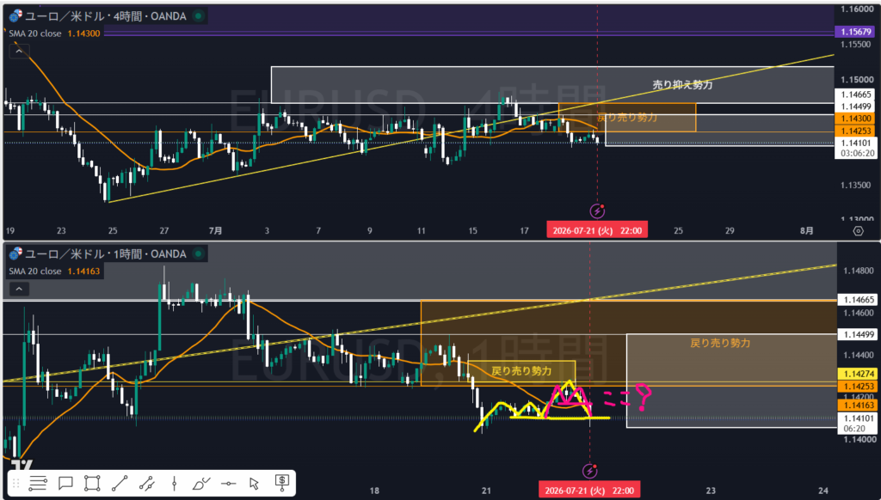Select the price label signpost tool
Viewport: 881px width, 500px height.
(282, 483)
